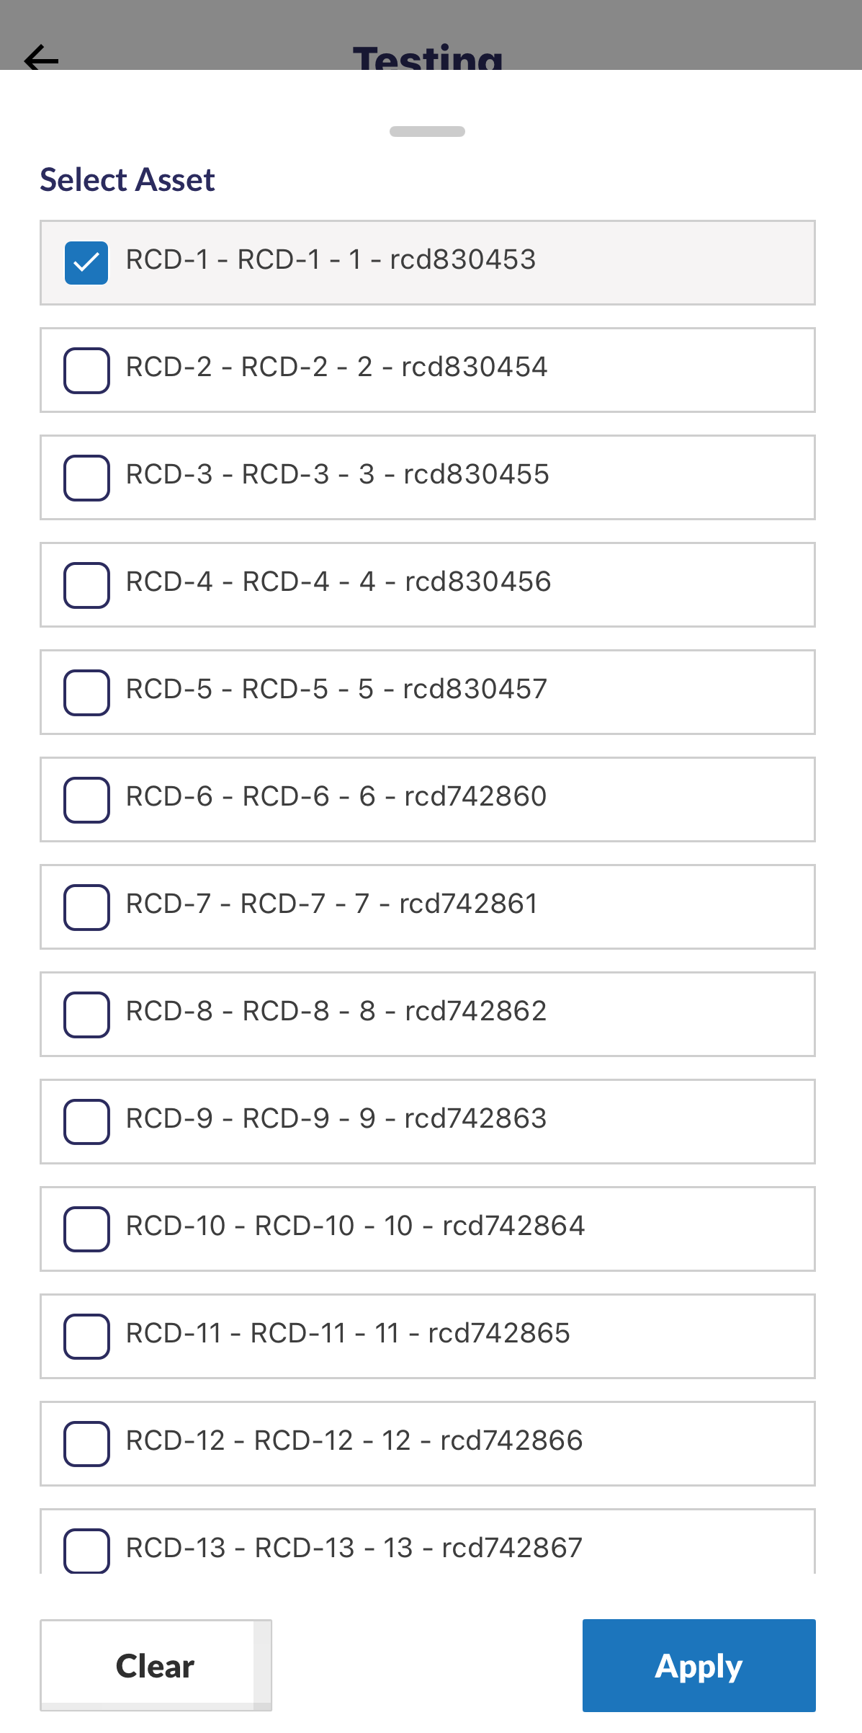Tap the RCD-10 row label text

[355, 1226]
